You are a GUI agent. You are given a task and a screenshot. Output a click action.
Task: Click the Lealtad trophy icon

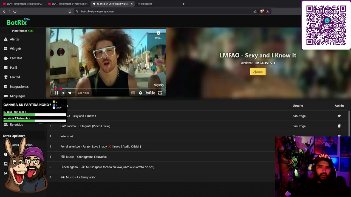point(5,77)
